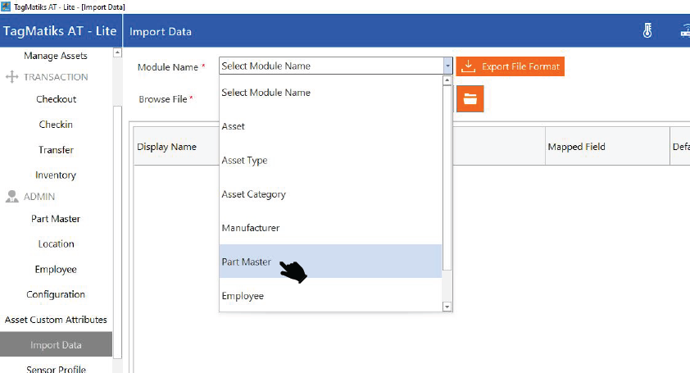
Task: Select Part Master from module dropdown list
Action: coord(247,262)
